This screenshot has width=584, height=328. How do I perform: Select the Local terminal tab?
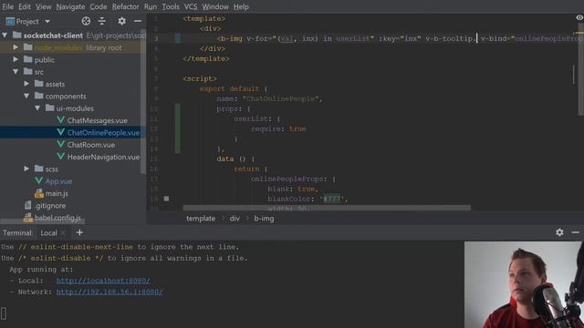click(48, 233)
